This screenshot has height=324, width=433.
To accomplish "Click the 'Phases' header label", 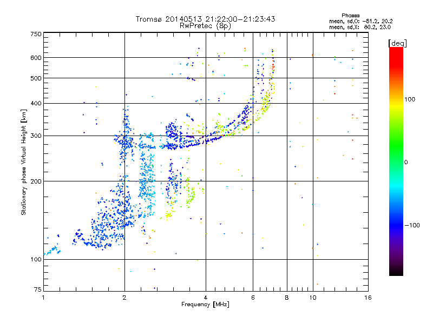I will [350, 16].
